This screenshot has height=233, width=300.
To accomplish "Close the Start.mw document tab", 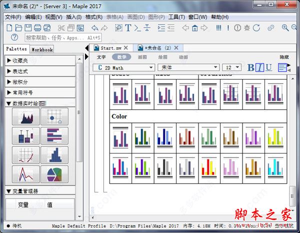I will (125, 48).
